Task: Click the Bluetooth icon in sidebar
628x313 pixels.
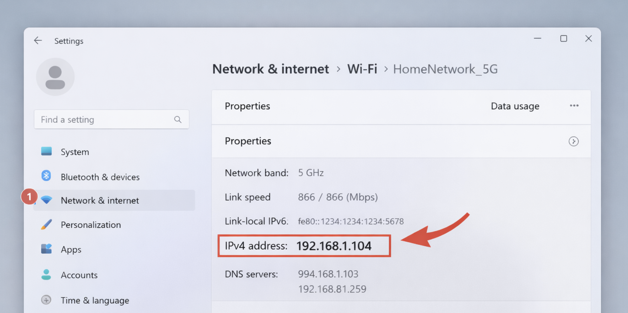Action: [x=46, y=176]
